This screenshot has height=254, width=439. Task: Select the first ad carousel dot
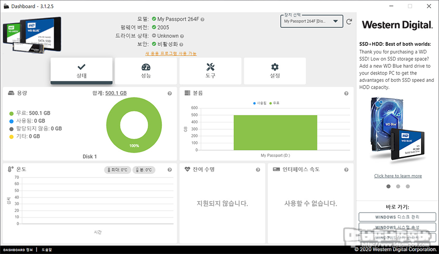pyautogui.click(x=388, y=186)
